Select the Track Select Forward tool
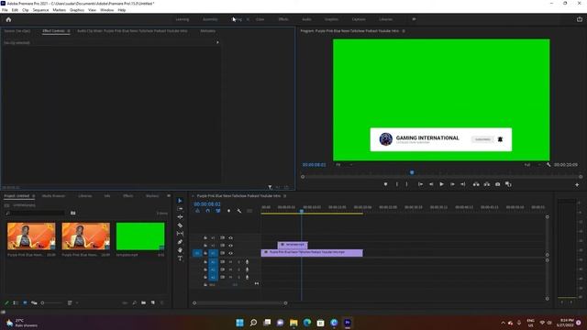Viewport: 587px width, 330px height. point(180,209)
